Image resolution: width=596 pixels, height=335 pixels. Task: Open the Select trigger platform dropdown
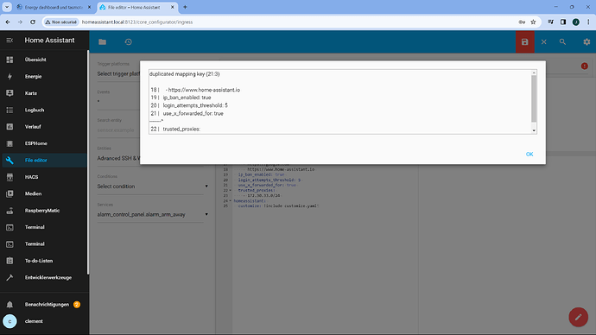tap(118, 73)
